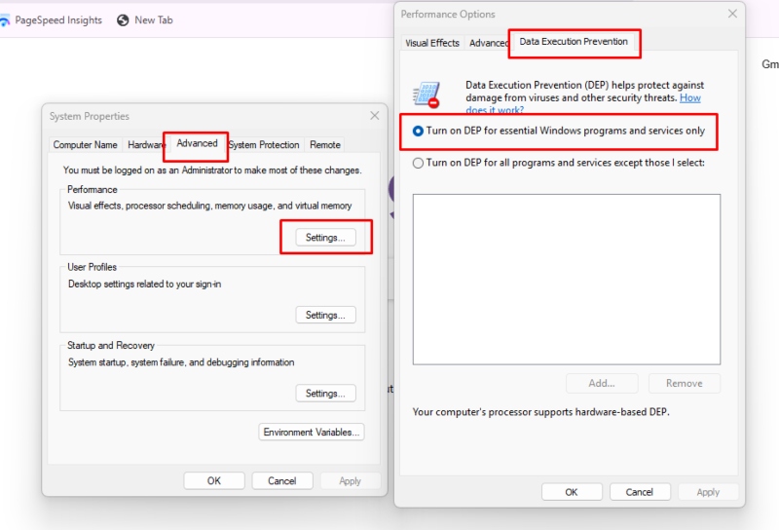This screenshot has height=530, width=779.
Task: Open the Visual Effects tab
Action: [x=431, y=43]
